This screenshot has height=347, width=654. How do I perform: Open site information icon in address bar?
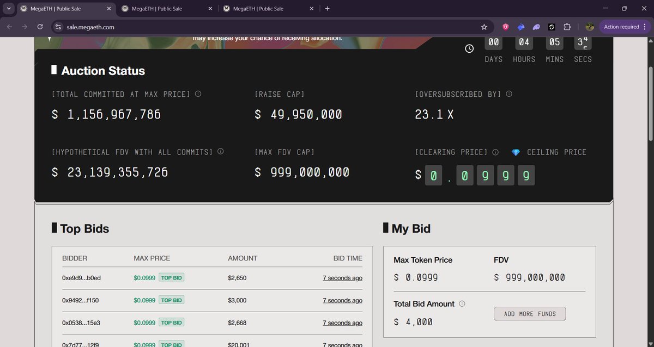pos(59,27)
